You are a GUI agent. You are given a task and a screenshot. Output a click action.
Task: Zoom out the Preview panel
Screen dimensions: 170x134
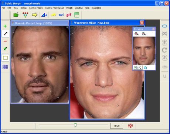coord(144,34)
